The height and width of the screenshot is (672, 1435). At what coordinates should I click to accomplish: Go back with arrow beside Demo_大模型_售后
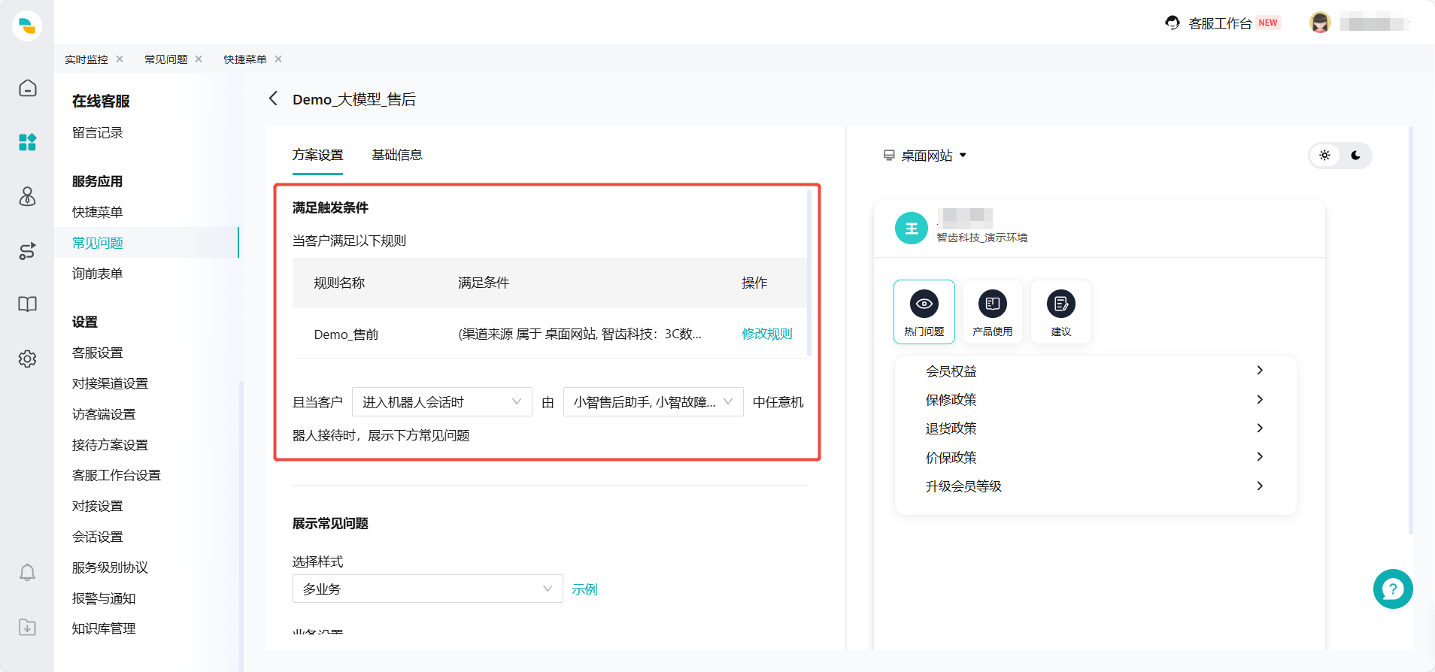click(273, 98)
